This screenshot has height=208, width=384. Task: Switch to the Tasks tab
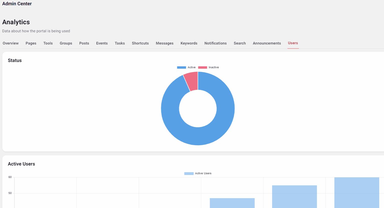tap(120, 43)
